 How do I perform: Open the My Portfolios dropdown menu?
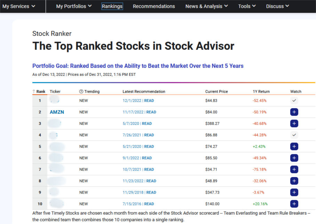tap(74, 6)
